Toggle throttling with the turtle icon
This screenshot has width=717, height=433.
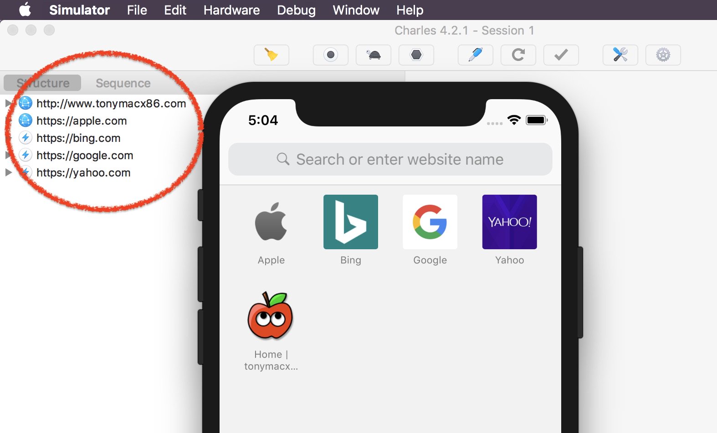point(374,55)
